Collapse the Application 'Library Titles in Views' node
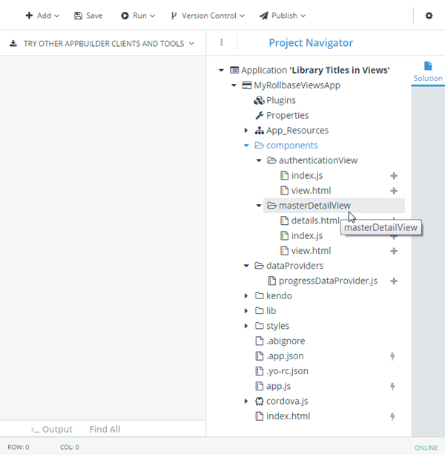Screen dimensions: 445x455 pos(221,71)
